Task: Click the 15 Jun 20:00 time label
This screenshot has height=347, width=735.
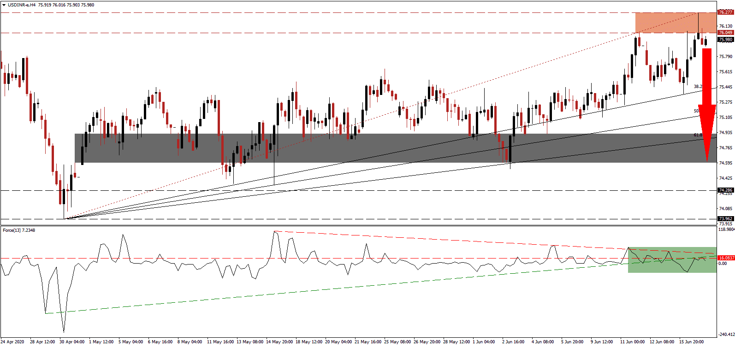Action: (x=692, y=342)
